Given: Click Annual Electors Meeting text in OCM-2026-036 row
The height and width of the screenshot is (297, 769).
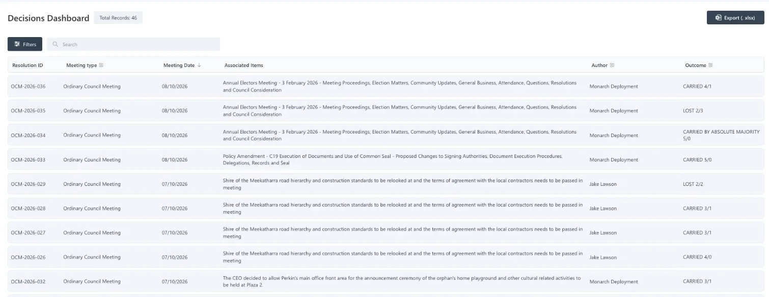Looking at the screenshot, I should [x=400, y=86].
